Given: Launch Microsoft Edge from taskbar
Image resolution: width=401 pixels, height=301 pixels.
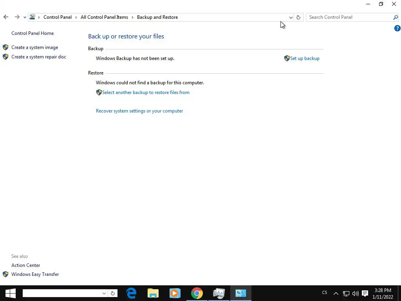Looking at the screenshot, I should click(131, 293).
